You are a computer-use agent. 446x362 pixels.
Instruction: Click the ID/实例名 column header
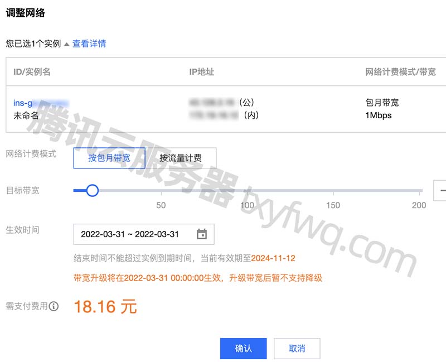point(32,72)
